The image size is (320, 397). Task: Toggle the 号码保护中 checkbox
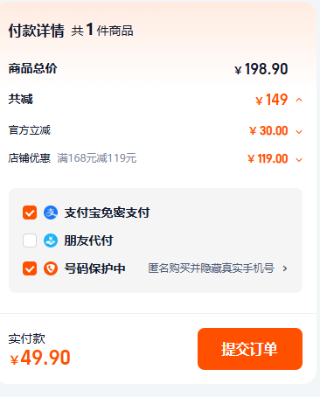30,268
